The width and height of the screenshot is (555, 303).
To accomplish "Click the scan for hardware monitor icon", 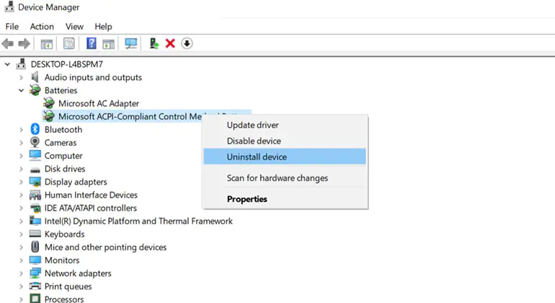I will (x=131, y=43).
